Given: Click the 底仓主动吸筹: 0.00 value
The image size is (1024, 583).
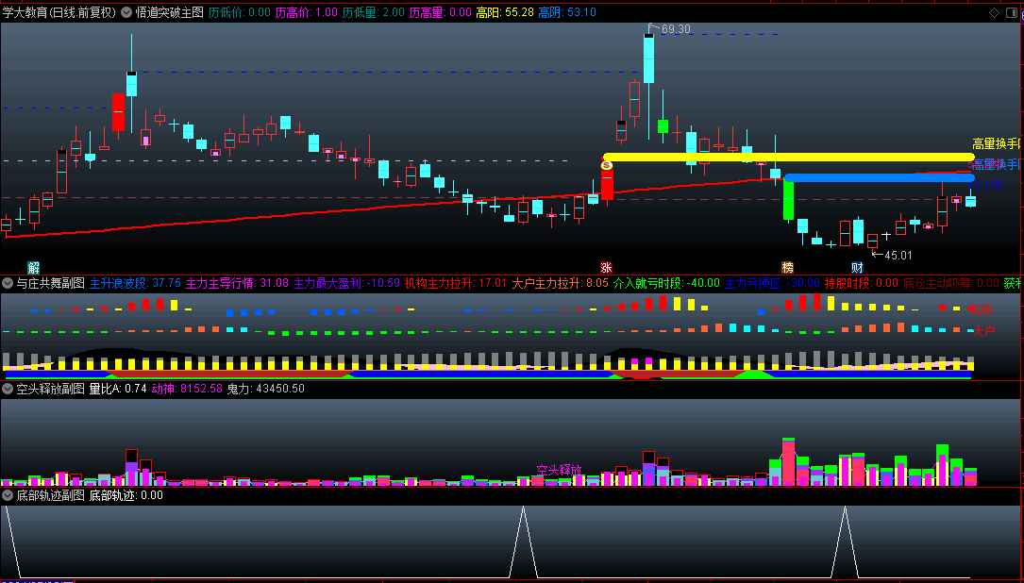Looking at the screenshot, I should pyautogui.click(x=951, y=283).
